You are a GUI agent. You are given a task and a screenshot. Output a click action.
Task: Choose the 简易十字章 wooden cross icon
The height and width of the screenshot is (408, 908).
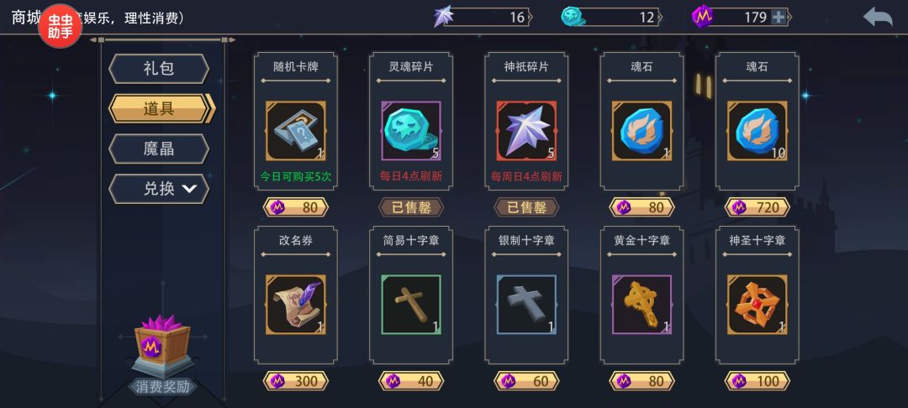[x=411, y=304]
